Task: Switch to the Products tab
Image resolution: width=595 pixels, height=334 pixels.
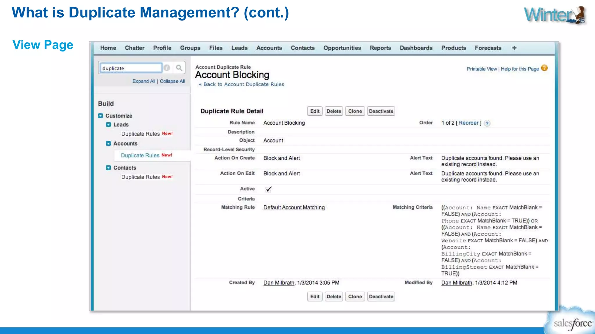Action: [454, 48]
